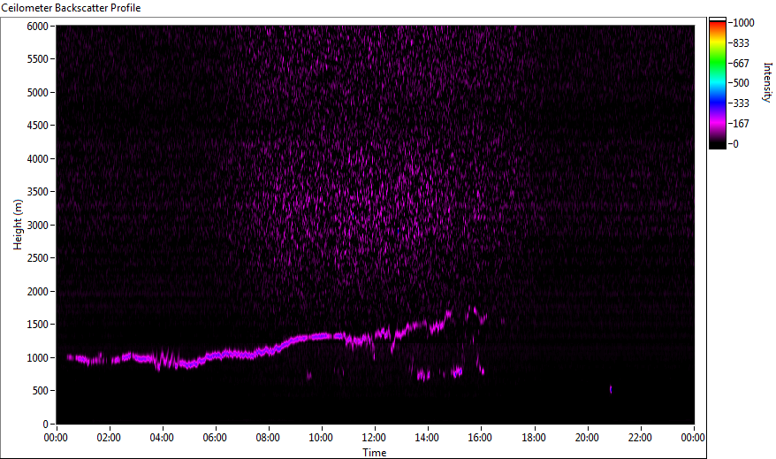The height and width of the screenshot is (459, 776).
Task: Click the 4000 height tick label
Action: tap(38, 159)
